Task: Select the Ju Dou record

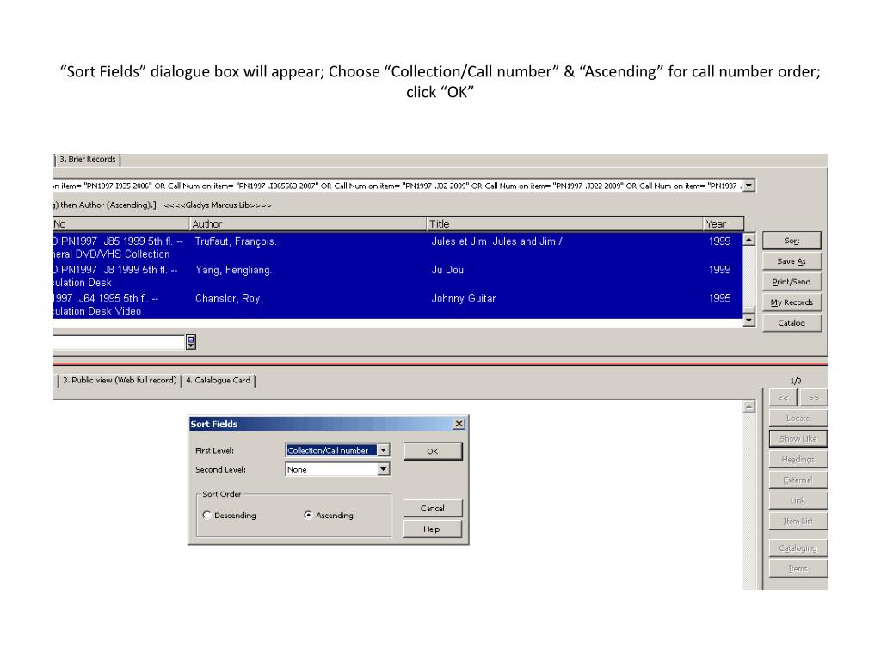Action: click(x=397, y=276)
